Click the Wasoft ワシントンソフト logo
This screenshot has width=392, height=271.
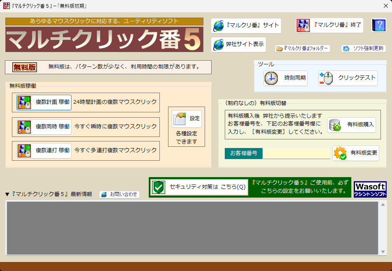coord(370,189)
